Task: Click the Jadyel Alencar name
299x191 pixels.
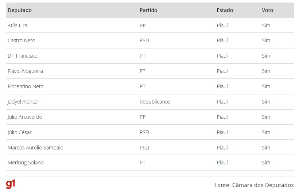Action: [23, 102]
